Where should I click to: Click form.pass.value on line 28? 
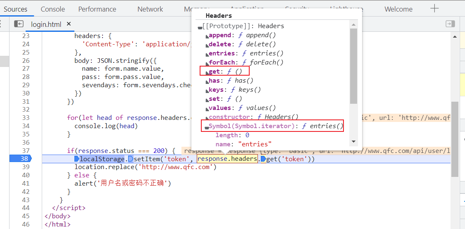click(133, 77)
